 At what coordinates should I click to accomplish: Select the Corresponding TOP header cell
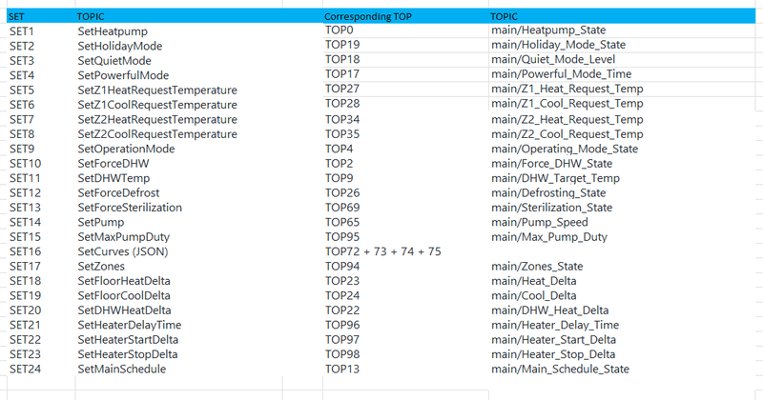(x=368, y=17)
